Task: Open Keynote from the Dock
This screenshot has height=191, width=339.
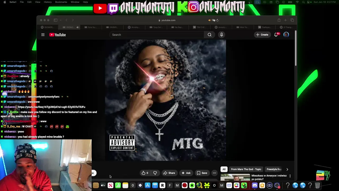Action: point(155,185)
